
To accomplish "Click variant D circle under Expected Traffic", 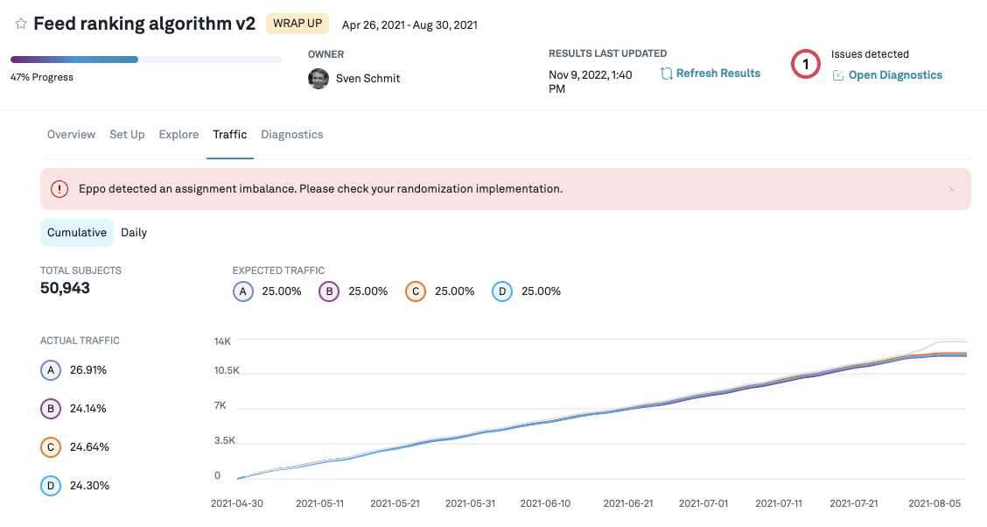I will [x=502, y=292].
